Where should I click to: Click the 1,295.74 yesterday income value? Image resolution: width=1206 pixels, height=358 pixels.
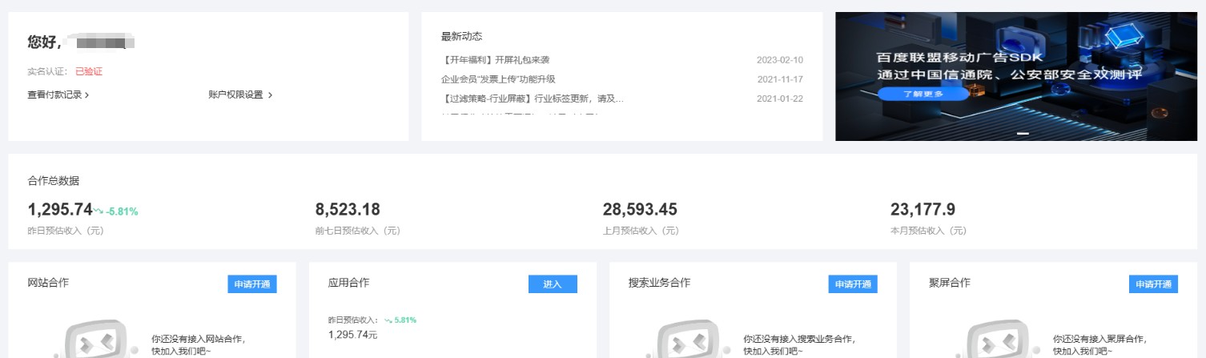(x=60, y=210)
